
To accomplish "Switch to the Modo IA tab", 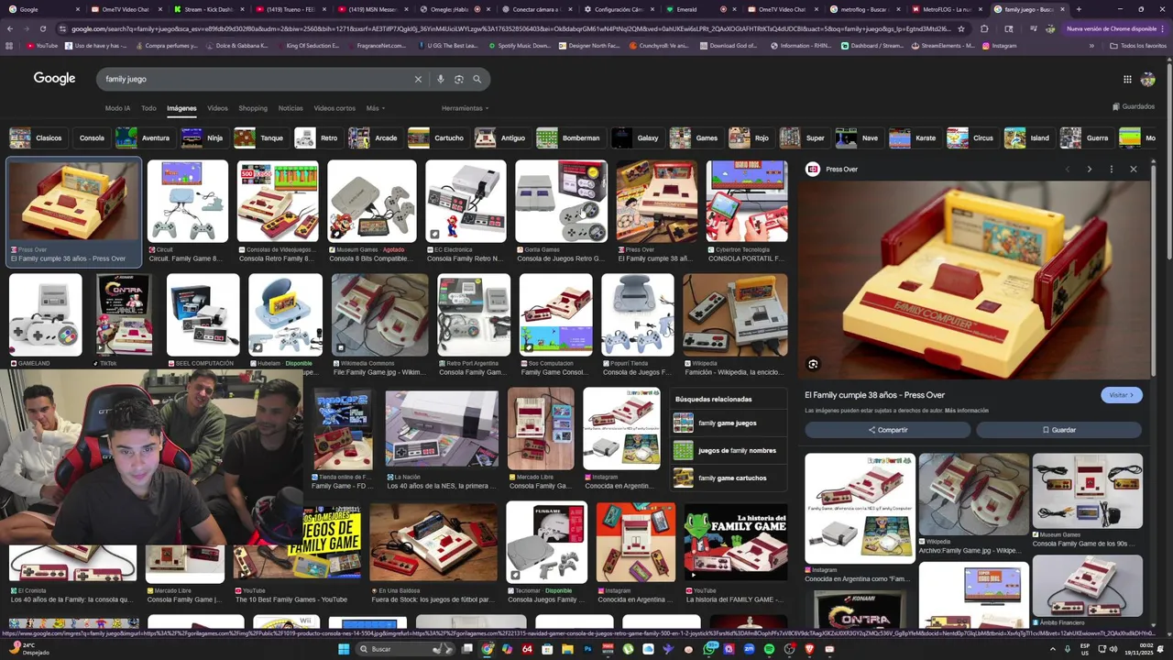I will [x=117, y=108].
